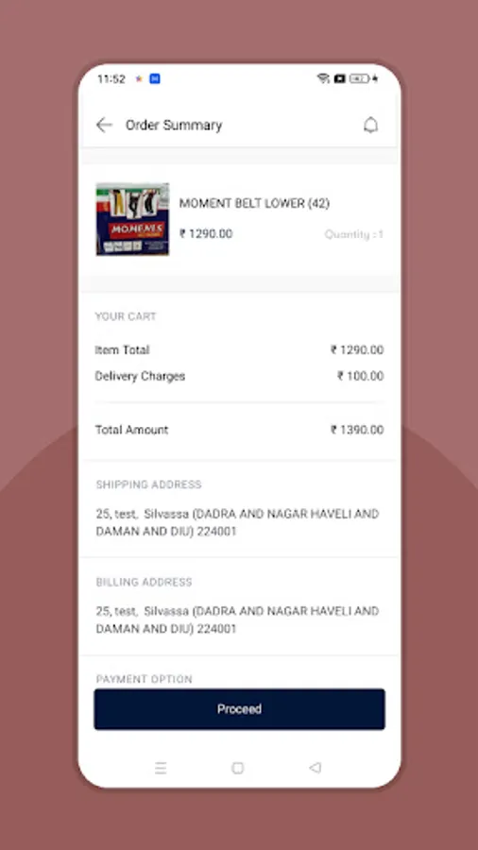The image size is (478, 850).
Task: Tap the Android back triangle icon
Action: pyautogui.click(x=315, y=768)
